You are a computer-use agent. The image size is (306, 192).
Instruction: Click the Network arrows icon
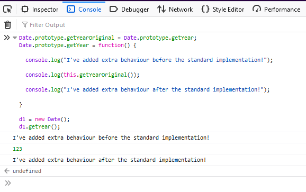click(x=161, y=9)
